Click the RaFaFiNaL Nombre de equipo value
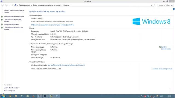The width and height of the screenshot is (175, 98). click(54, 47)
